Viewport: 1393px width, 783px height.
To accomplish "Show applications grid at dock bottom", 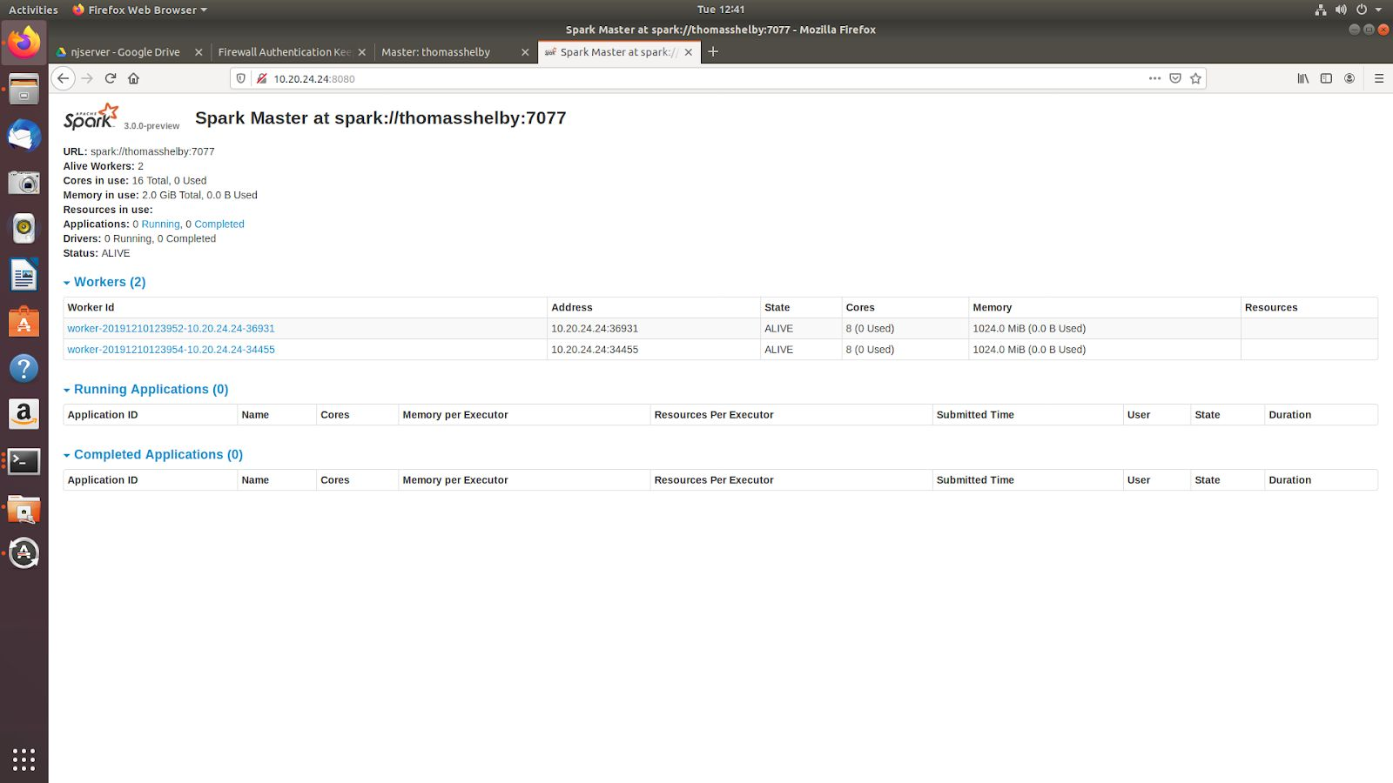I will coord(24,760).
